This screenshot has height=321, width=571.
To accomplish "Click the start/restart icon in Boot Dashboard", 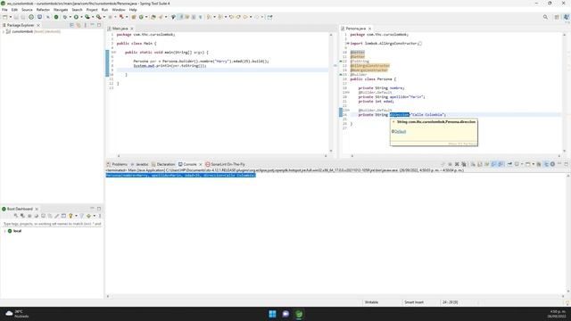I will 16,216.
